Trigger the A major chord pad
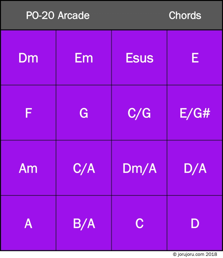Viewport: 223px width, 258px height. click(28, 223)
